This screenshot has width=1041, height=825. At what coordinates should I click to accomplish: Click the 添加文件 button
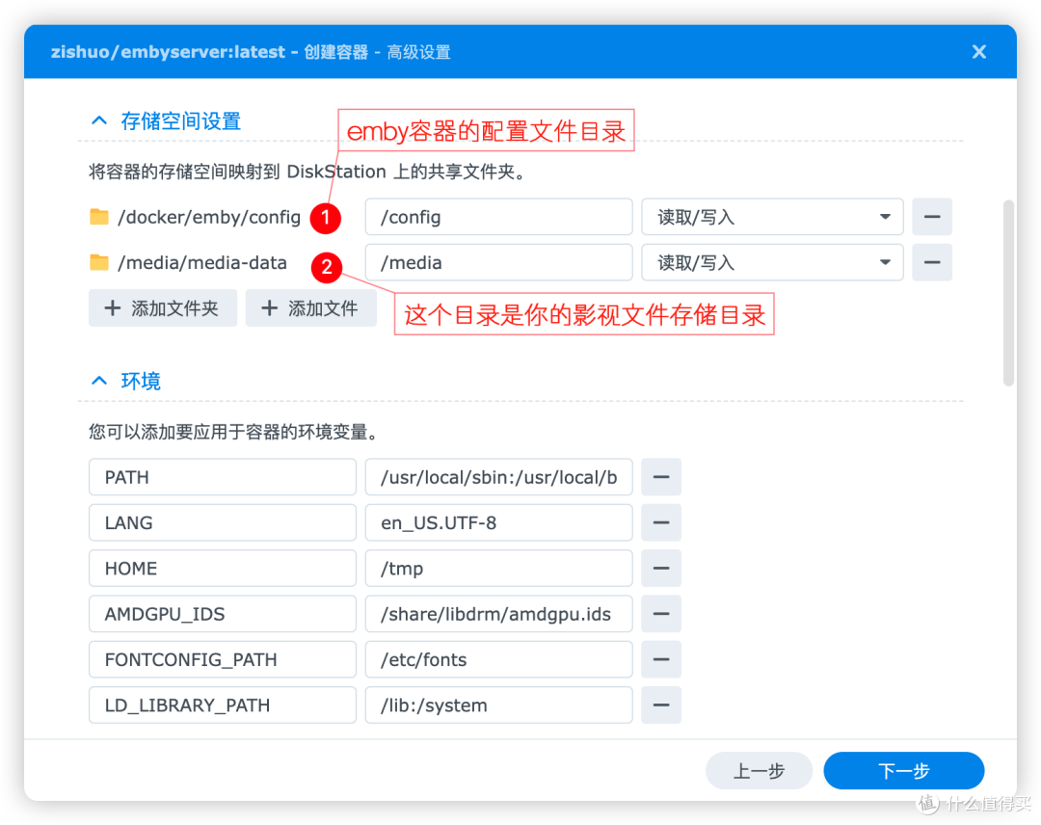tap(310, 307)
